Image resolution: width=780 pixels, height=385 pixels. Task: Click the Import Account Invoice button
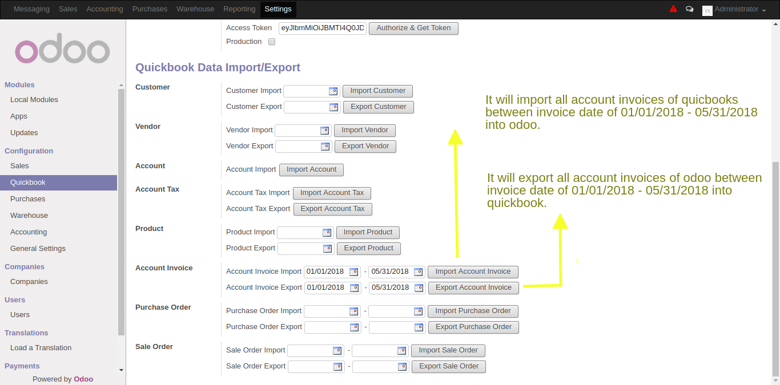point(473,272)
